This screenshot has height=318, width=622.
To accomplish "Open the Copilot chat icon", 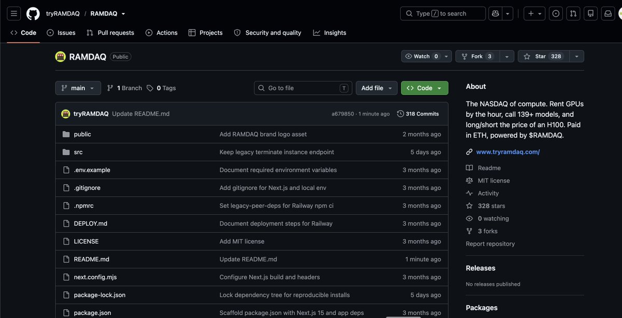I will click(496, 13).
